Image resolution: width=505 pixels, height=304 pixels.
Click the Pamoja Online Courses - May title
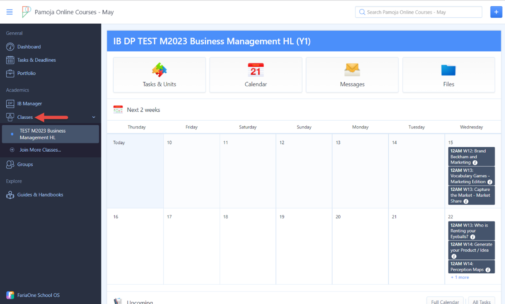click(74, 12)
